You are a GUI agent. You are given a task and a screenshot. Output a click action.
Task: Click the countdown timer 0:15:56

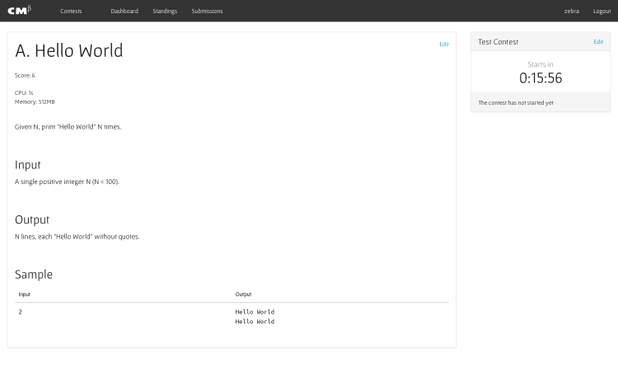541,78
